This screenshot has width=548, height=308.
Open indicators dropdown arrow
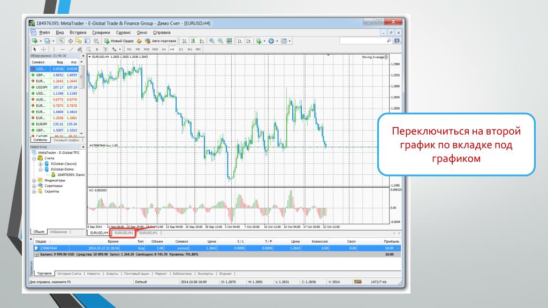coord(264,41)
